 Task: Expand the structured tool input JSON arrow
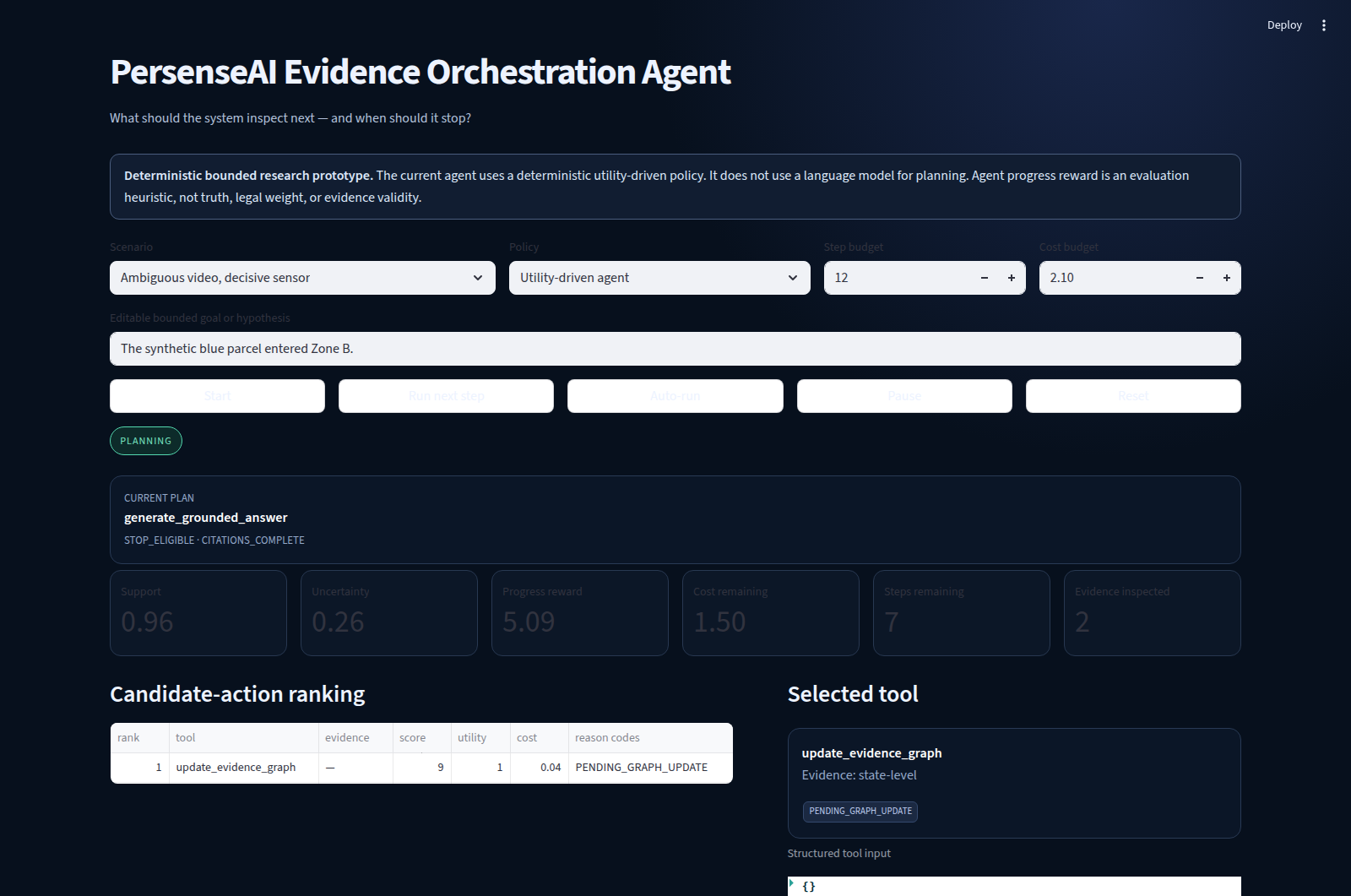pos(791,883)
